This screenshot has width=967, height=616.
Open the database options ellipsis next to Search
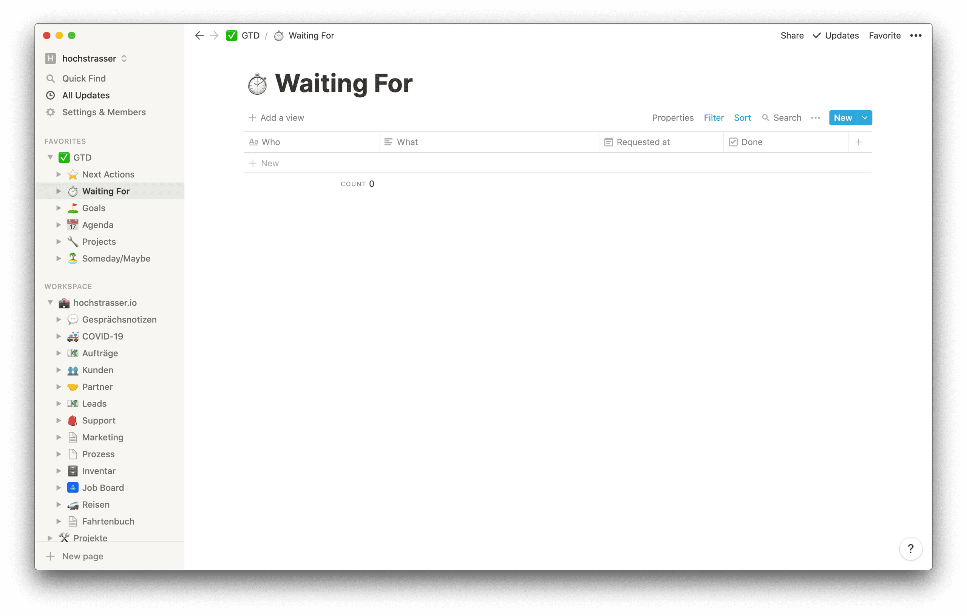tap(815, 118)
